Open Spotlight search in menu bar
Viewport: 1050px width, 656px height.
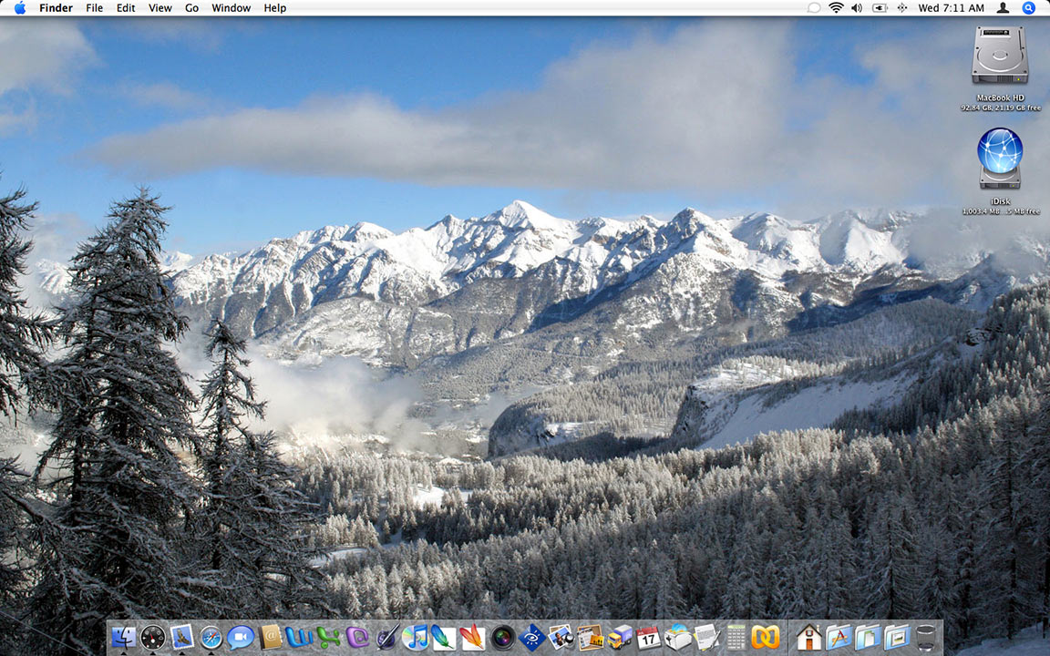1028,8
